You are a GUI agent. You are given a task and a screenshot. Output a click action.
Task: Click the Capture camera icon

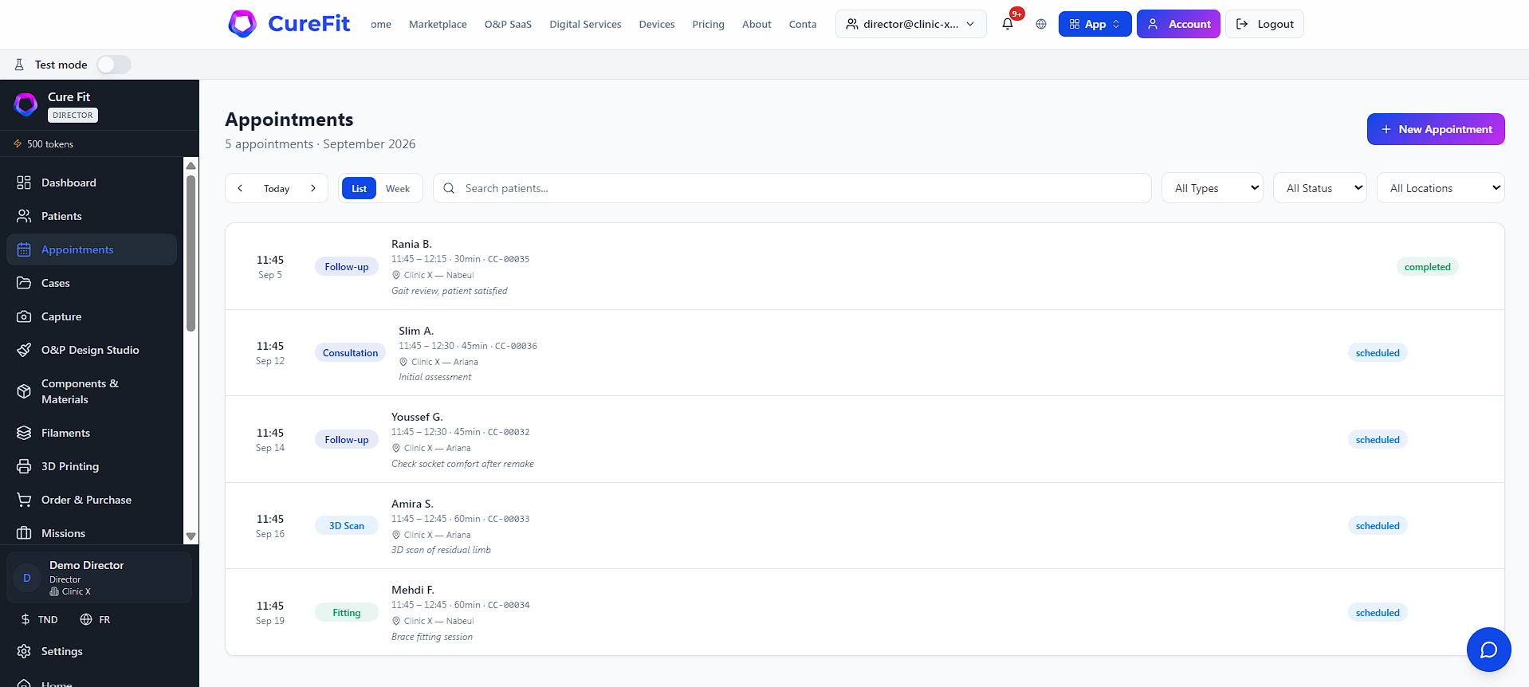(24, 316)
